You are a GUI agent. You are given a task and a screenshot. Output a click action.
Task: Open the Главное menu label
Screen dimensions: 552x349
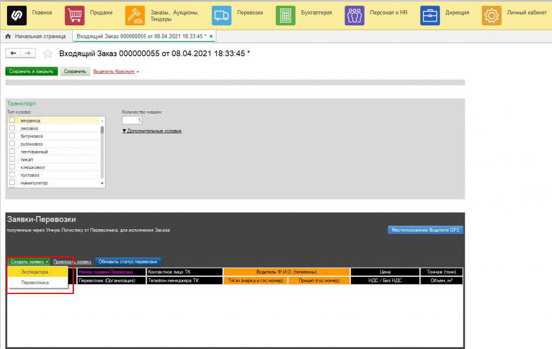tap(42, 13)
